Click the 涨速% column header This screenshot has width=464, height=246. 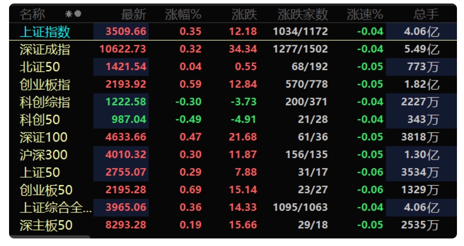pos(365,14)
